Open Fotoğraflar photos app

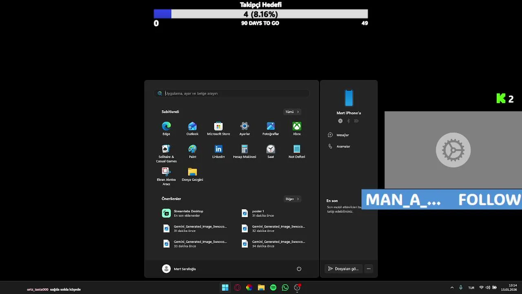(271, 129)
